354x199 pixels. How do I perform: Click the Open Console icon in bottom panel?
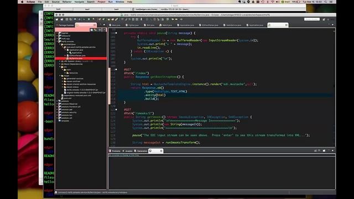(x=324, y=150)
